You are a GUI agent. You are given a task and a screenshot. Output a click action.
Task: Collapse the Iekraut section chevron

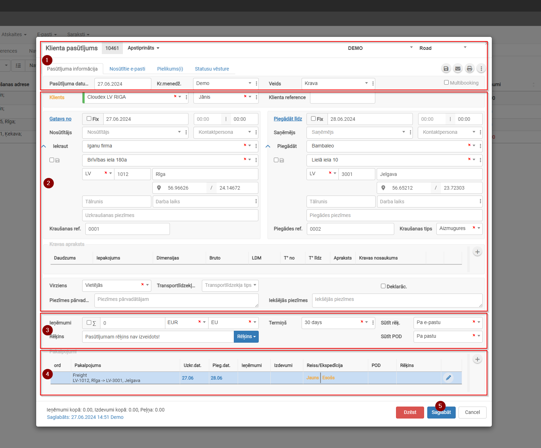44,146
